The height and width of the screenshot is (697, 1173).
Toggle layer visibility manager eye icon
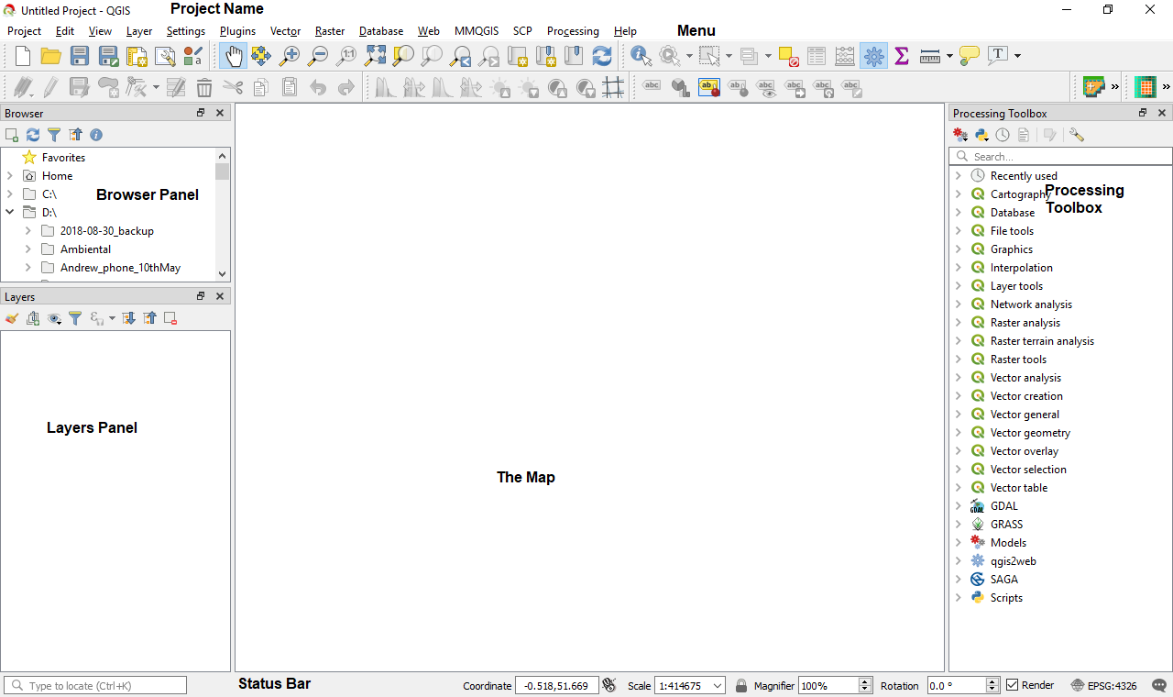[54, 318]
